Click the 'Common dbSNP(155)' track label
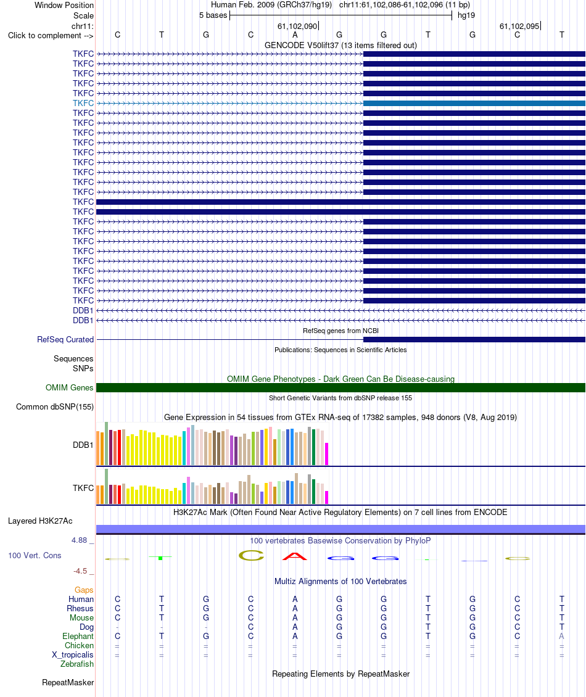586x697 pixels. point(55,406)
